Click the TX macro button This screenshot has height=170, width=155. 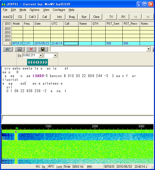[111, 17]
